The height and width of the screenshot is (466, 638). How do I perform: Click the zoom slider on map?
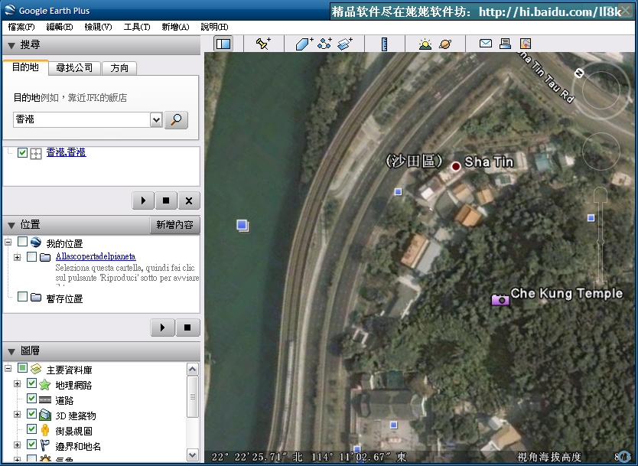click(601, 240)
